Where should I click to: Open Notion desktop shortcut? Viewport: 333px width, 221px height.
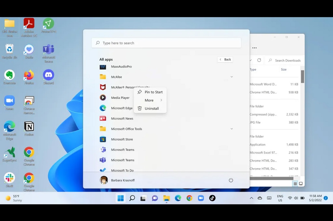[29, 129]
